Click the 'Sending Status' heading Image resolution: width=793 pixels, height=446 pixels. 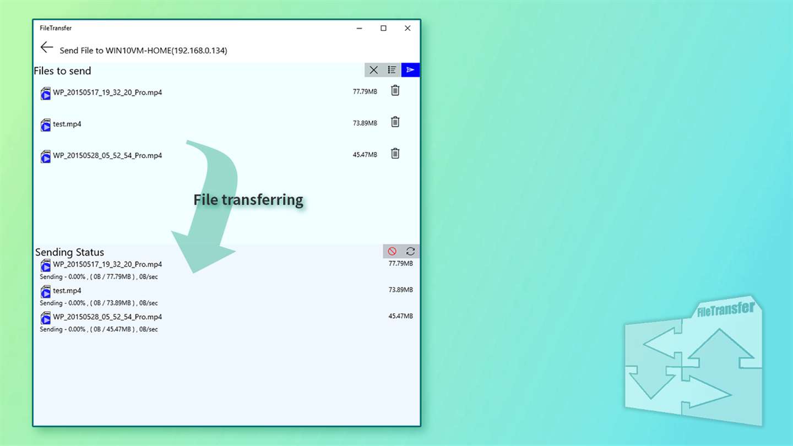69,252
